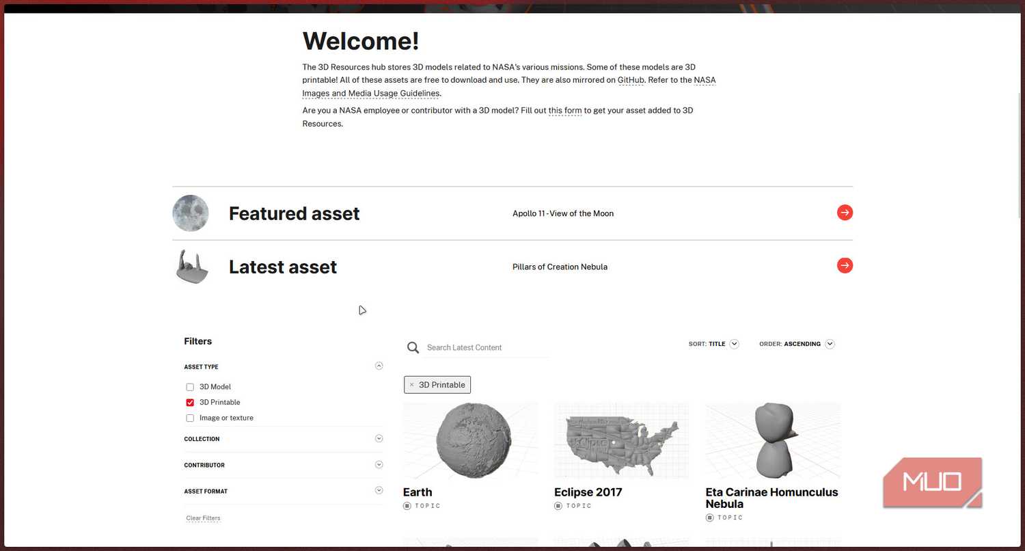Click the topic icon under Eta Carinae Homunculus Nebula

709,518
